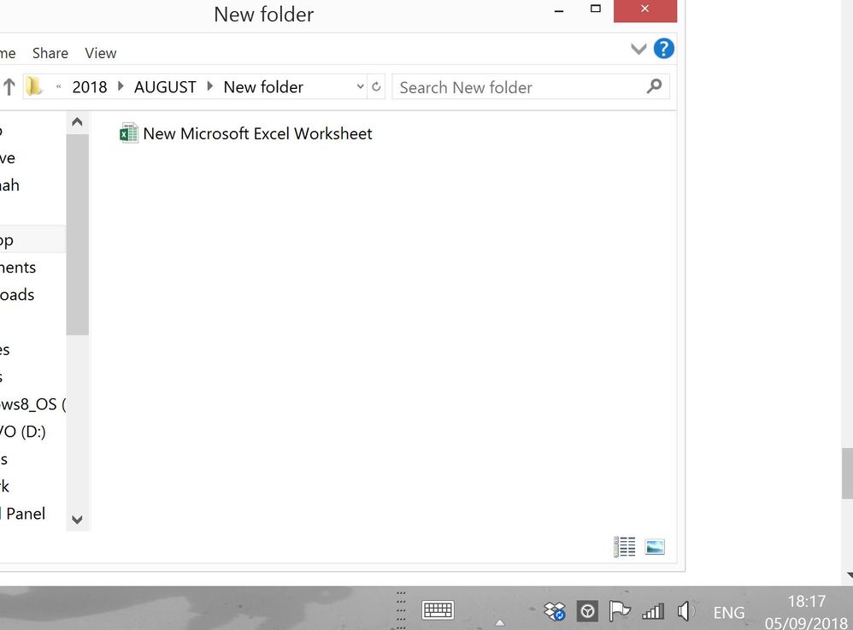Open the address bar history dropdown
The width and height of the screenshot is (853, 630).
tap(360, 87)
